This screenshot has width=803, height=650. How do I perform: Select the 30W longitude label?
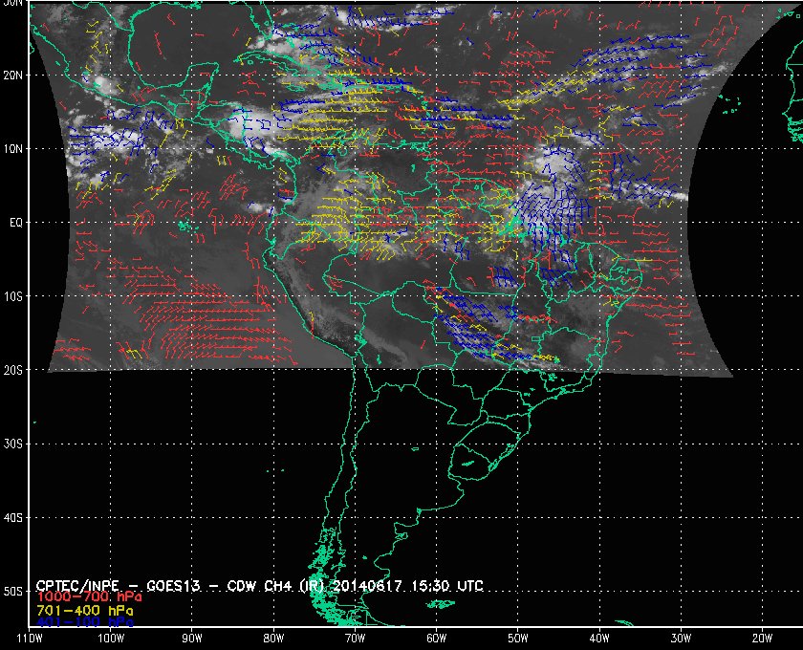point(681,639)
